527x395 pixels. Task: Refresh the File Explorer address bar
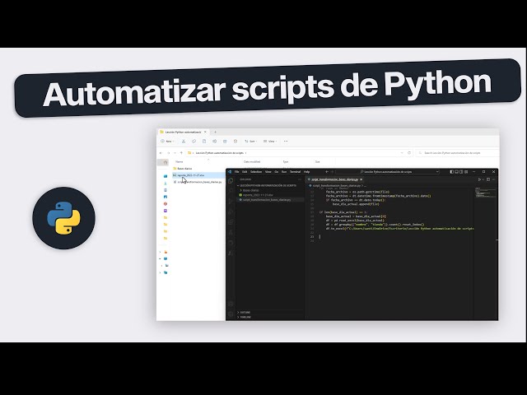[x=409, y=153]
